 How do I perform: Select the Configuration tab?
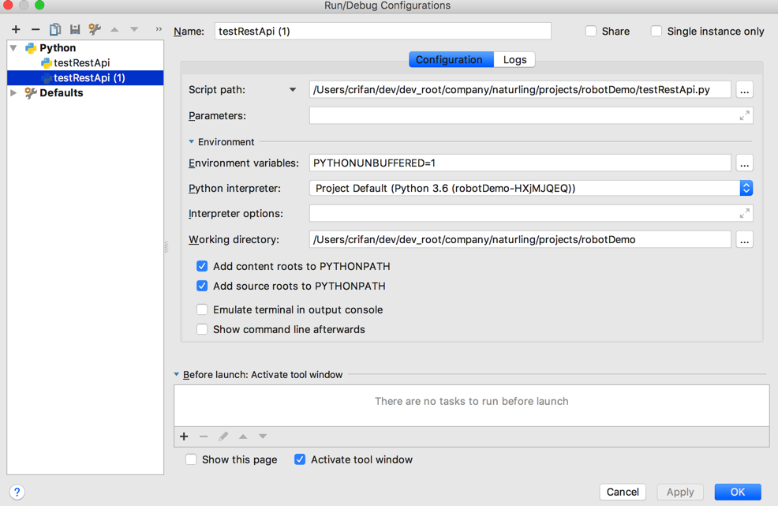click(449, 60)
